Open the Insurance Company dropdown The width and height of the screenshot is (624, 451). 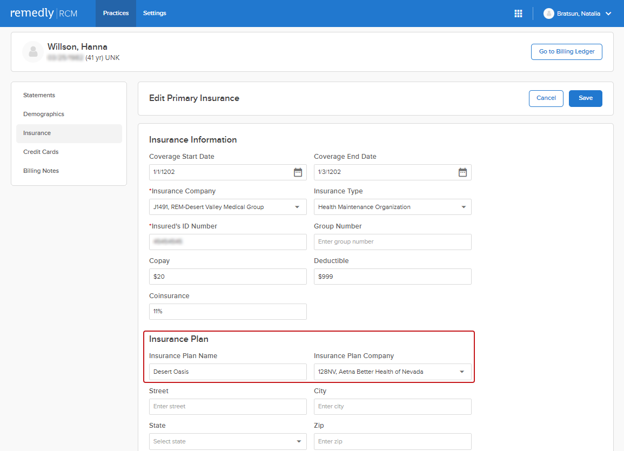pyautogui.click(x=227, y=207)
